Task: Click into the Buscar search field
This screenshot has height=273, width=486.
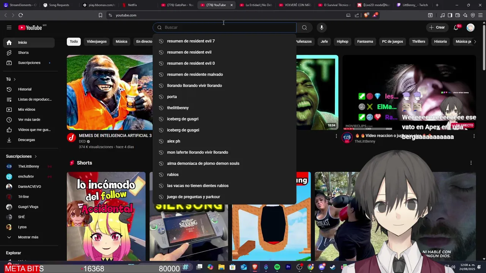Action: click(224, 27)
